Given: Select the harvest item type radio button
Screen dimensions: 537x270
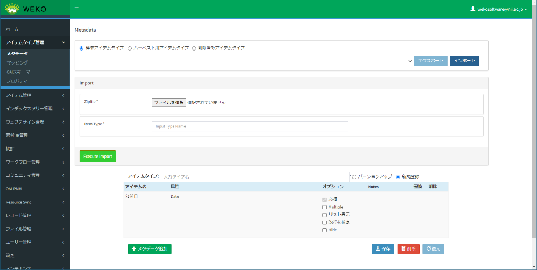Looking at the screenshot, I should point(130,48).
